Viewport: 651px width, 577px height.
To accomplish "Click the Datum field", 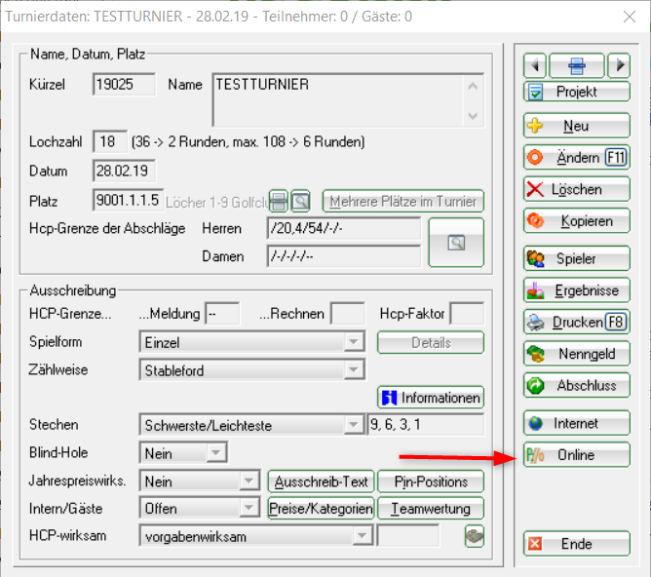I will click(124, 171).
